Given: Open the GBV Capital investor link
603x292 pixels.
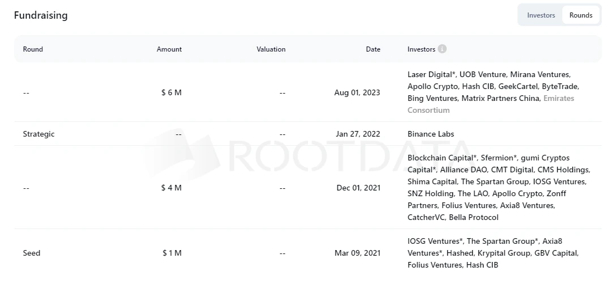Looking at the screenshot, I should point(557,253).
